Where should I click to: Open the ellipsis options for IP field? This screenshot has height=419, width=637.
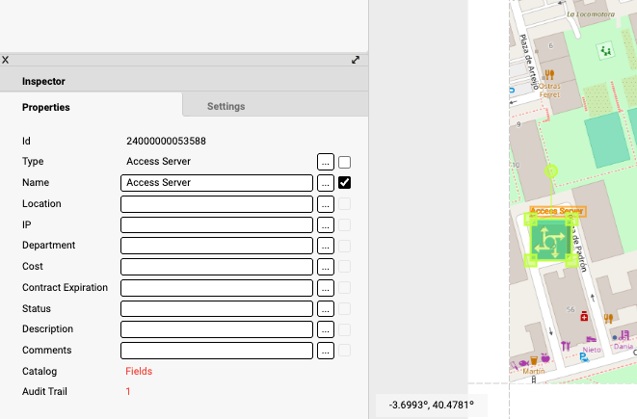tap(326, 224)
